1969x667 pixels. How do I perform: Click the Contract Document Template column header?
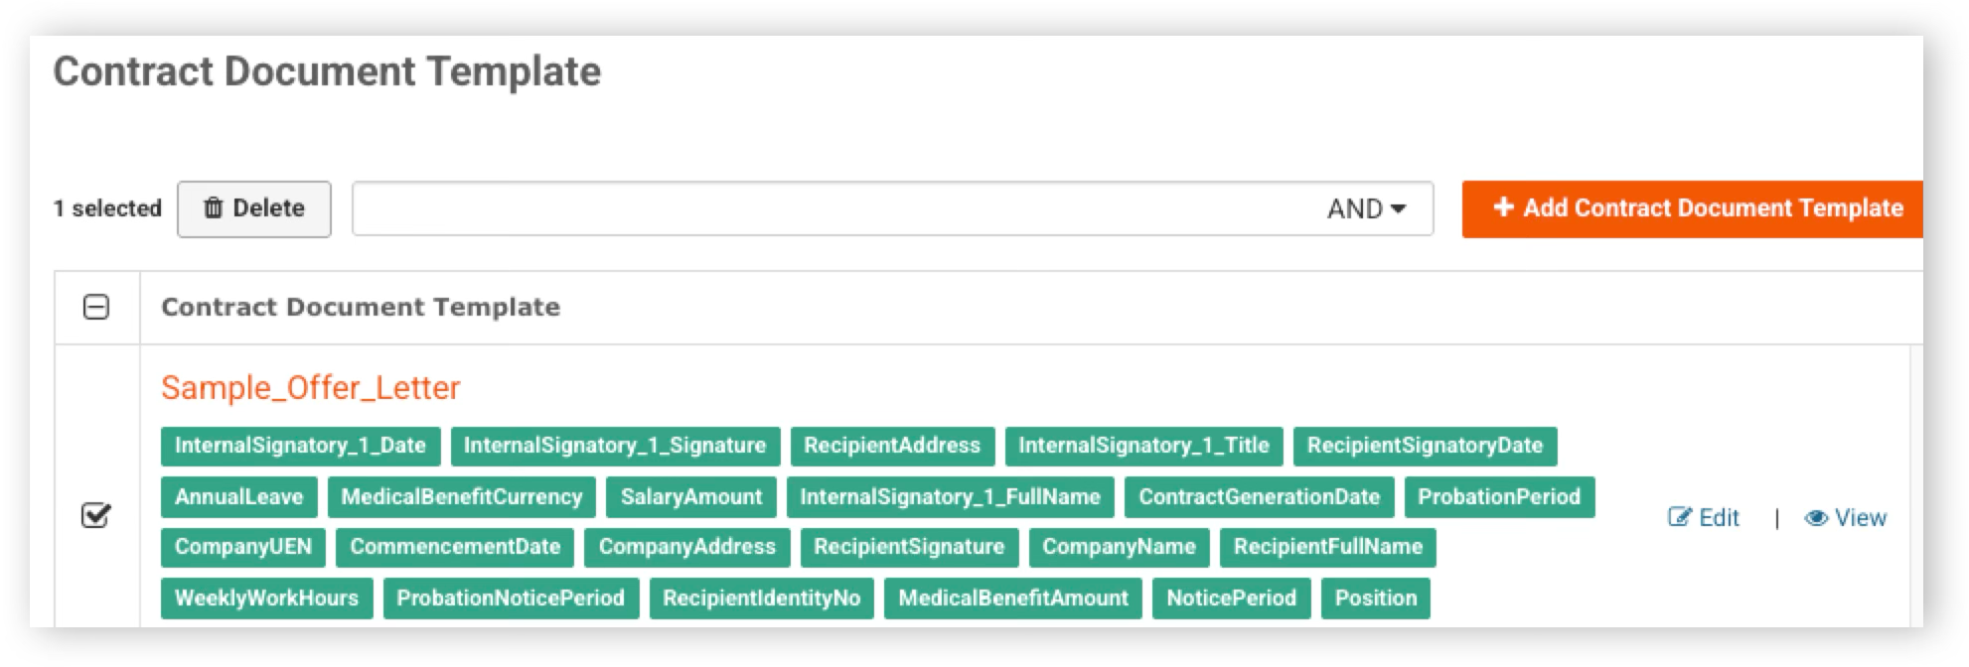pyautogui.click(x=361, y=307)
